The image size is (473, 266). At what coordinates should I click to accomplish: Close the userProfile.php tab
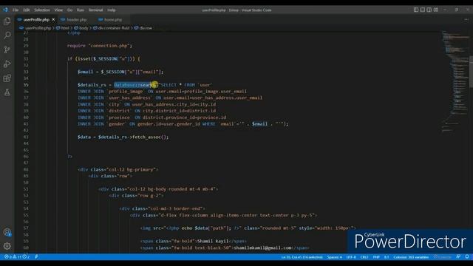point(53,20)
